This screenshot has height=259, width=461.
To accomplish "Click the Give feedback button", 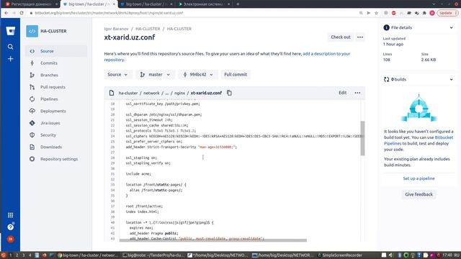I will tap(419, 194).
